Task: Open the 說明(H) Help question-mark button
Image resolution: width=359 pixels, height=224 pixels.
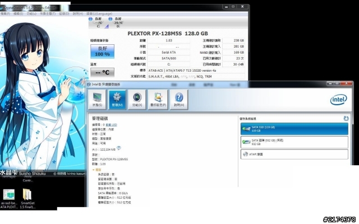Action: click(x=179, y=100)
